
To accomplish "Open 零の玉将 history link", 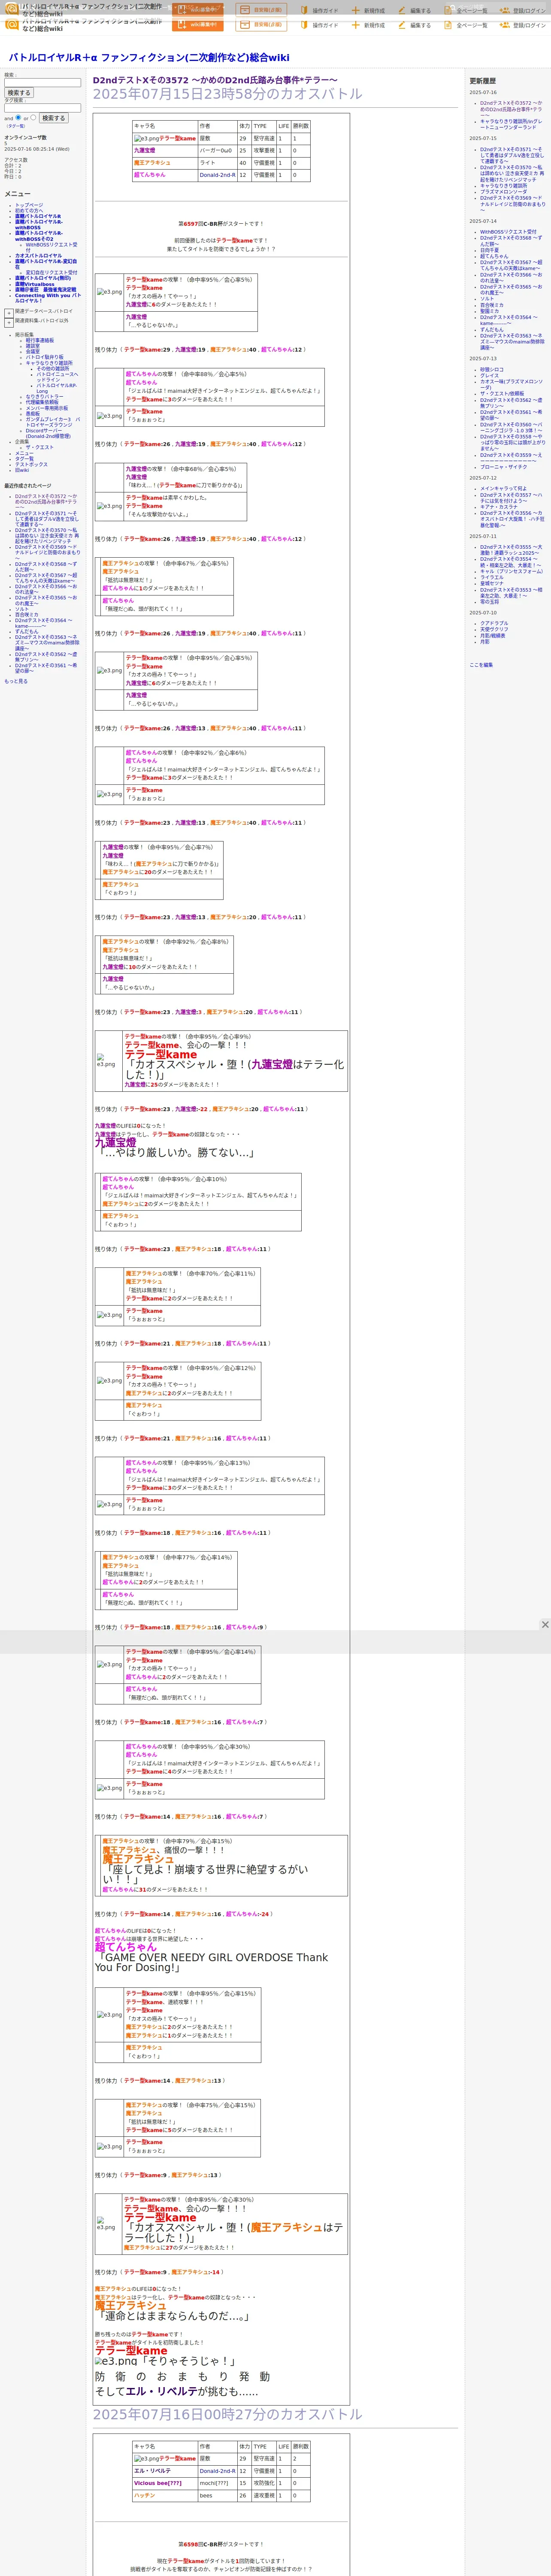I will point(489,602).
